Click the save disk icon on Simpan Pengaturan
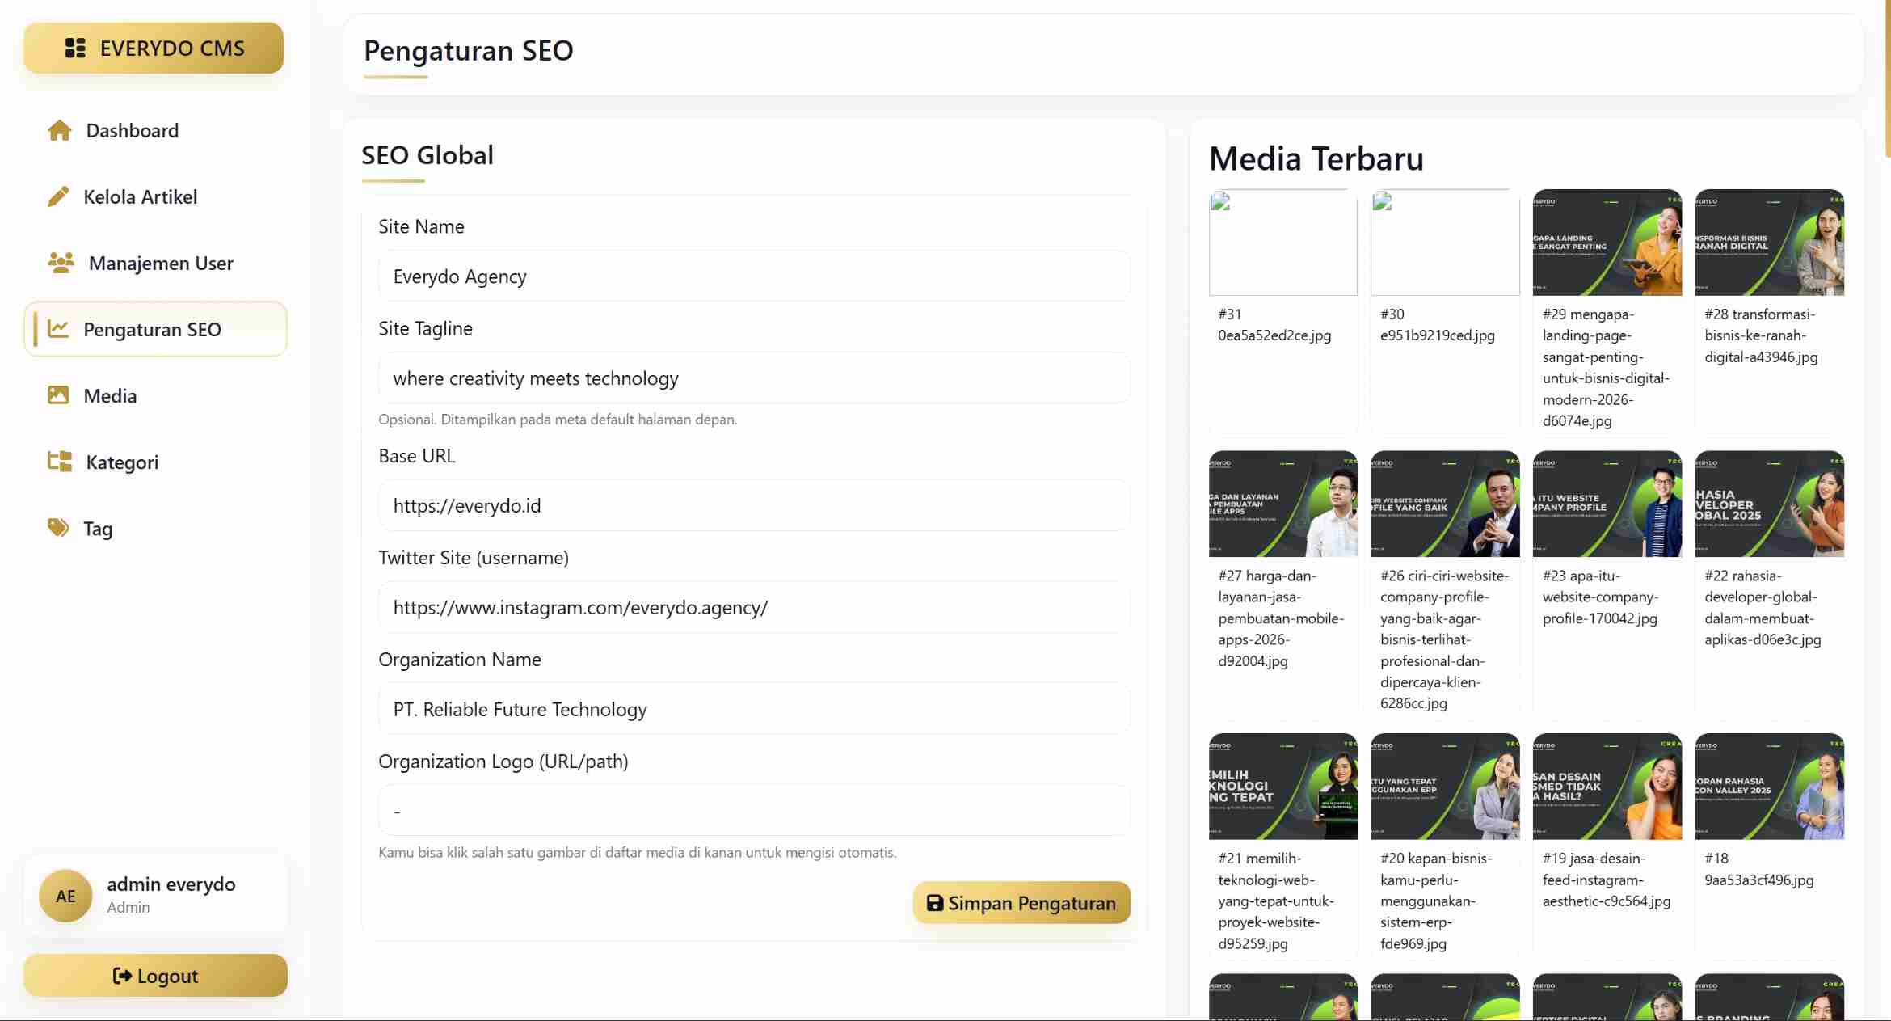The image size is (1891, 1021). tap(934, 903)
